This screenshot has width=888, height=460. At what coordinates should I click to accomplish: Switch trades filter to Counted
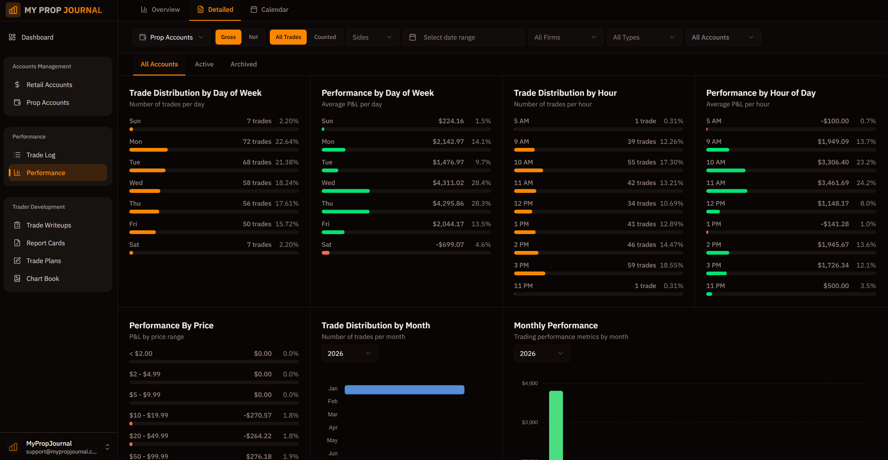coord(325,37)
